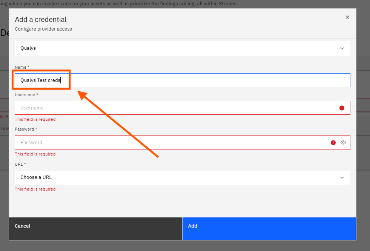Open the Qualys provider dropdown
Viewport: 370px width, 251px height.
[x=183, y=48]
